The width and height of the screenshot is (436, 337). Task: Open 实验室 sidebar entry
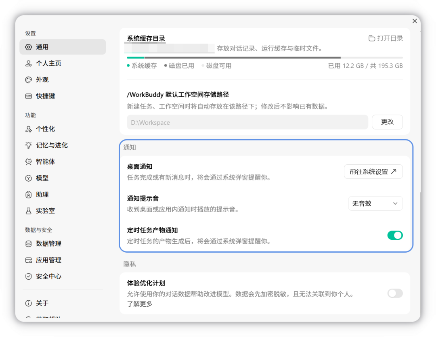(63, 211)
